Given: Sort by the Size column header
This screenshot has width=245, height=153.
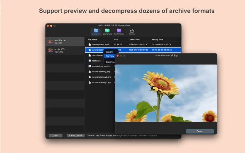Looking at the screenshot, I should [116, 39].
